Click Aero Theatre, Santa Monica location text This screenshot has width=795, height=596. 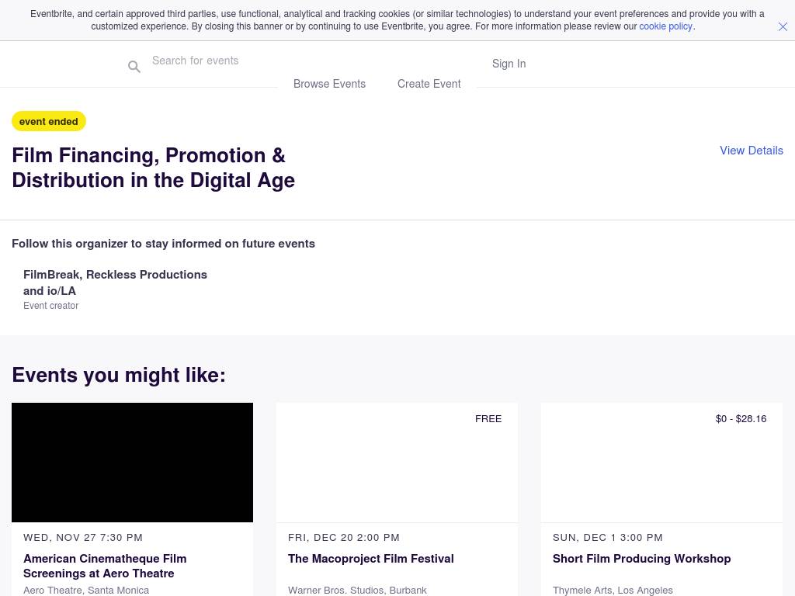[86, 591]
